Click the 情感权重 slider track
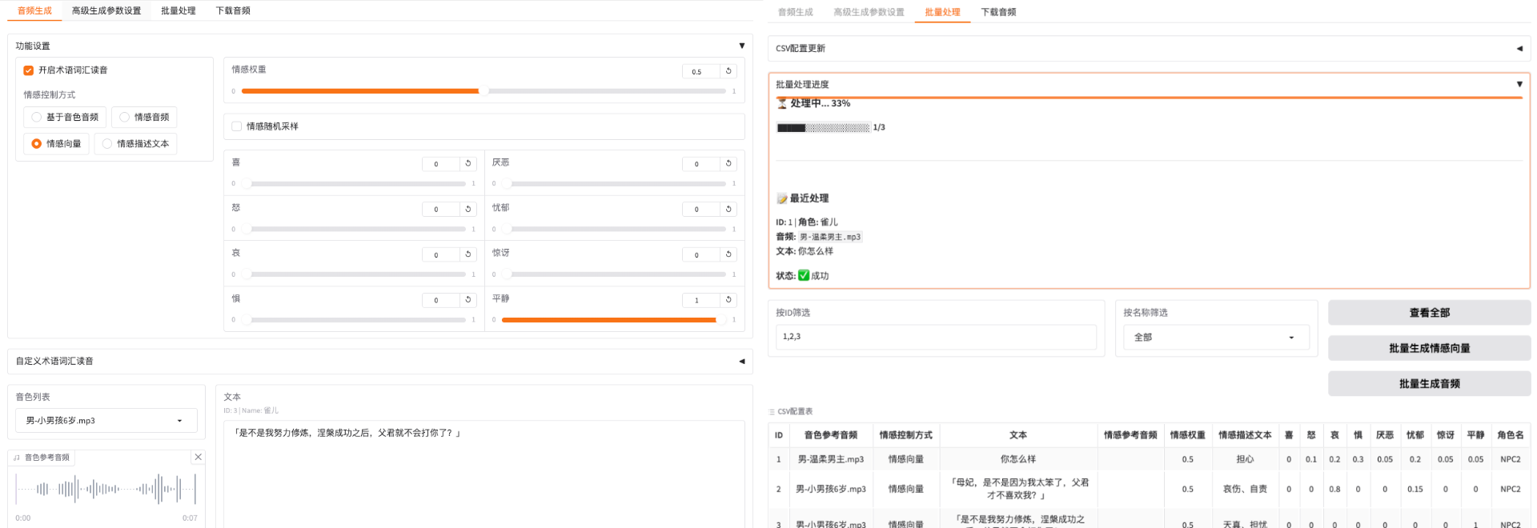 pos(484,91)
